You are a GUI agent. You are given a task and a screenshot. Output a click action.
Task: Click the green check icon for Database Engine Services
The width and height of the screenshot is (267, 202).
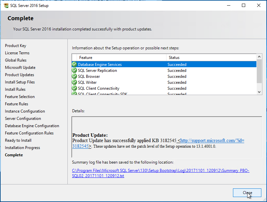coord(74,64)
